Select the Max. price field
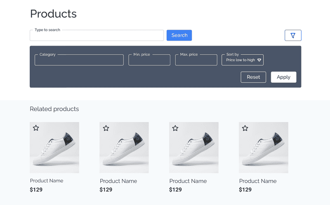This screenshot has width=330, height=205. click(196, 60)
